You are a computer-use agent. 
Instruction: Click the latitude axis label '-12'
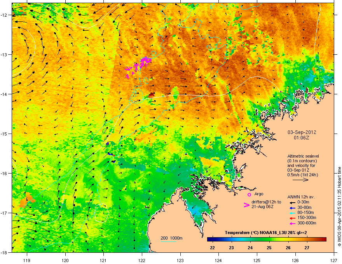click(4, 15)
